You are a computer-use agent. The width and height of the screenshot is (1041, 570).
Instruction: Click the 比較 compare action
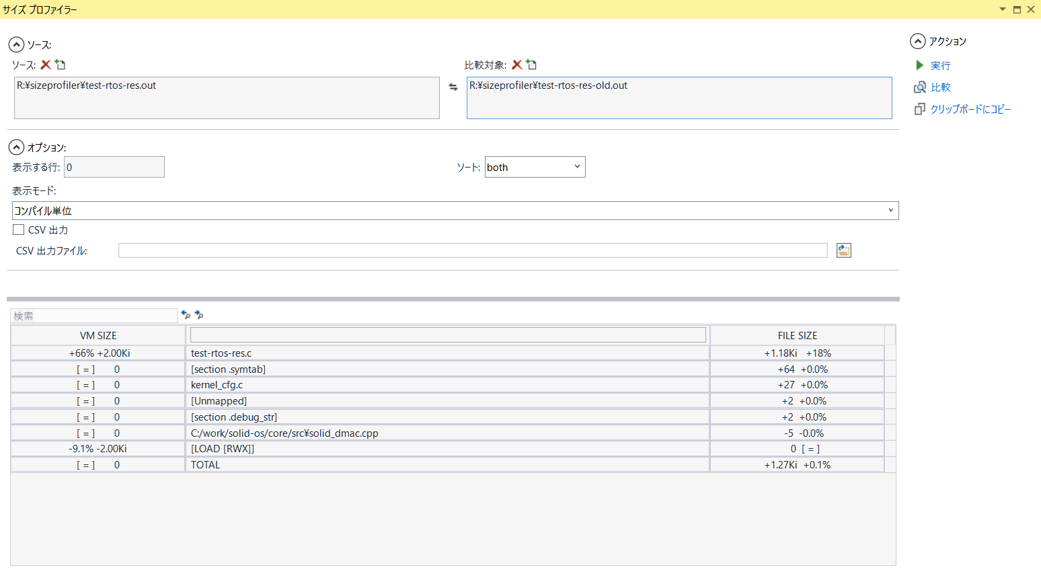click(x=939, y=87)
